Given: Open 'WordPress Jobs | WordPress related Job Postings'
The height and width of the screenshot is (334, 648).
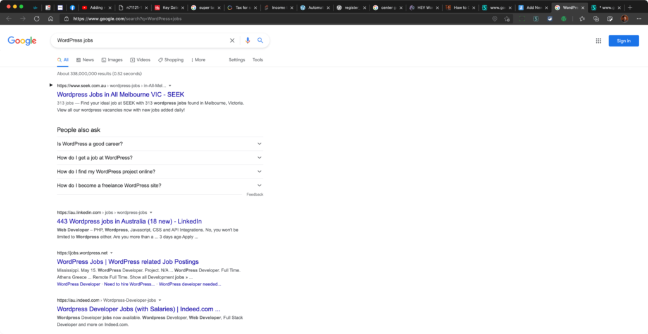Looking at the screenshot, I should point(128,262).
